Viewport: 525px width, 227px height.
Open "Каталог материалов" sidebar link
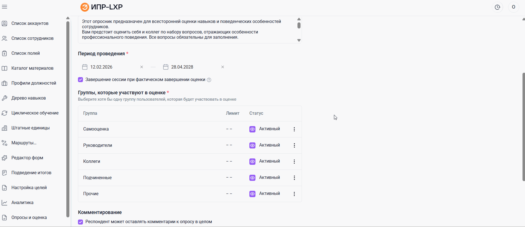point(32,68)
